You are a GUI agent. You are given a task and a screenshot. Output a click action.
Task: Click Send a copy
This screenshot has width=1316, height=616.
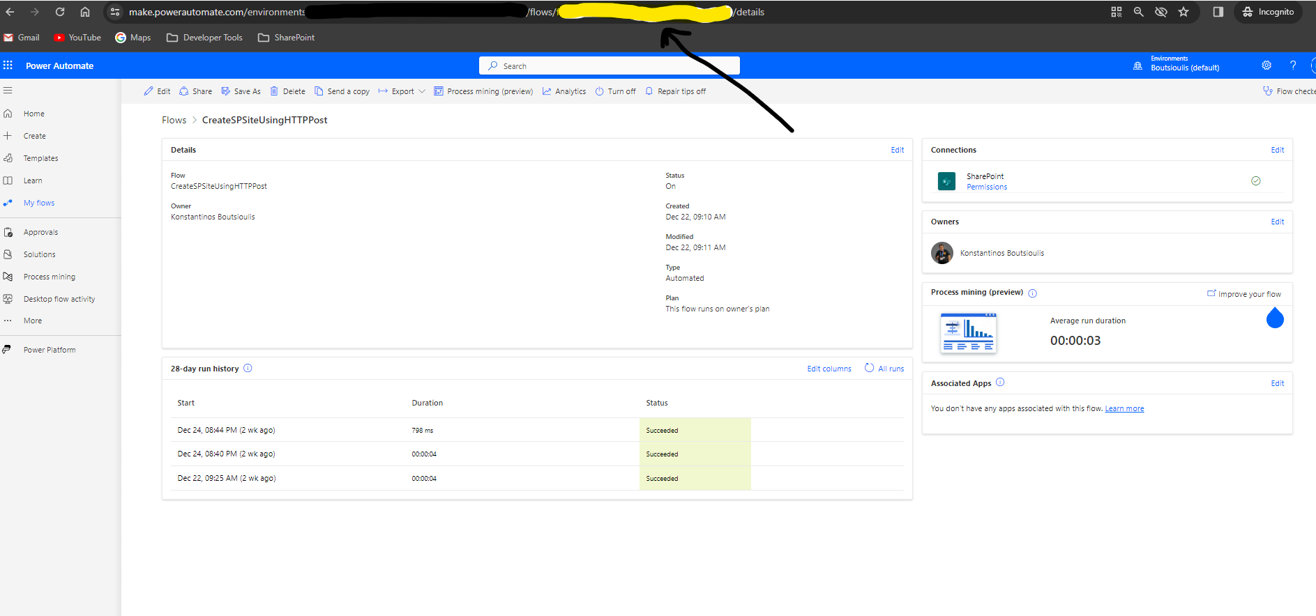pyautogui.click(x=342, y=91)
